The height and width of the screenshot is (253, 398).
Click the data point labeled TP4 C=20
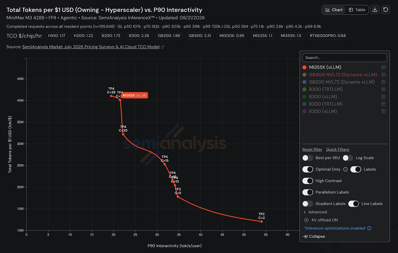pyautogui.click(x=123, y=134)
